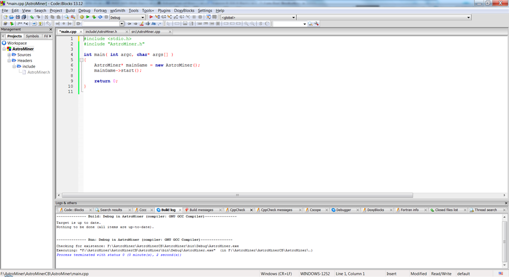
Task: Click the build log vertical scrollbar
Action: point(505,241)
